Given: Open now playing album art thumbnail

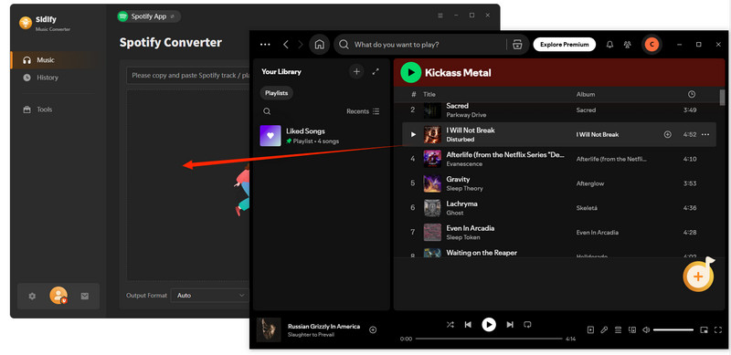Looking at the screenshot, I should pos(269,329).
